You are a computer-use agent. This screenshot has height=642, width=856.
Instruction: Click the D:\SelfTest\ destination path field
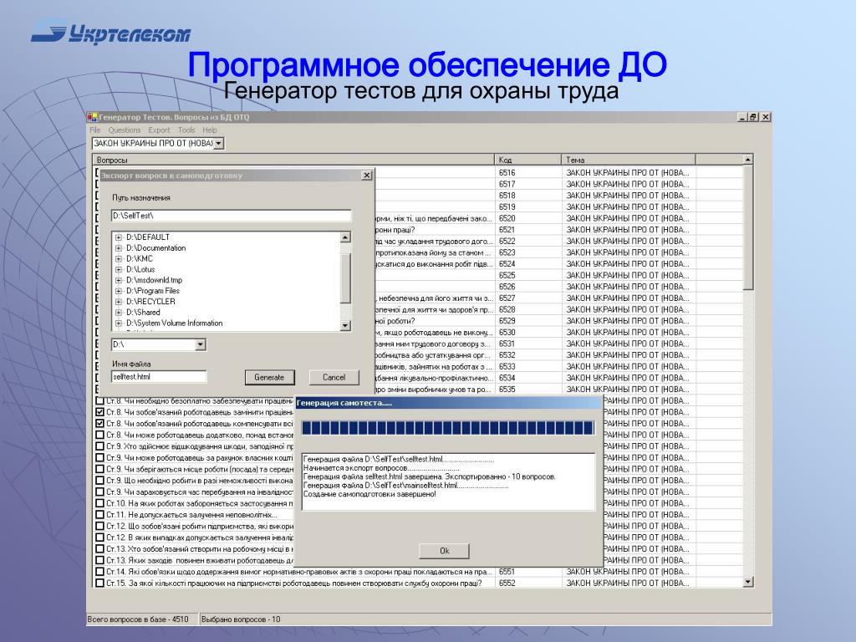231,216
